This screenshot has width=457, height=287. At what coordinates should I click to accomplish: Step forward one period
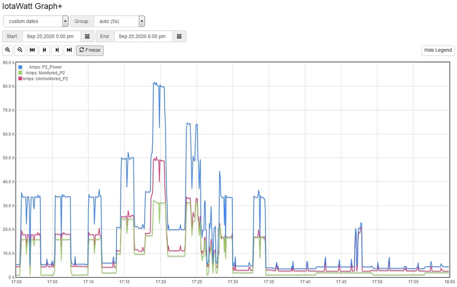tap(57, 50)
